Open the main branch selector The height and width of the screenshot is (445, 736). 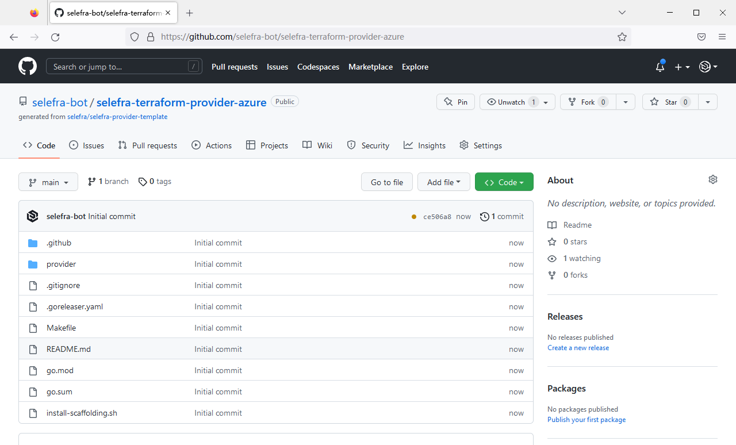point(48,182)
